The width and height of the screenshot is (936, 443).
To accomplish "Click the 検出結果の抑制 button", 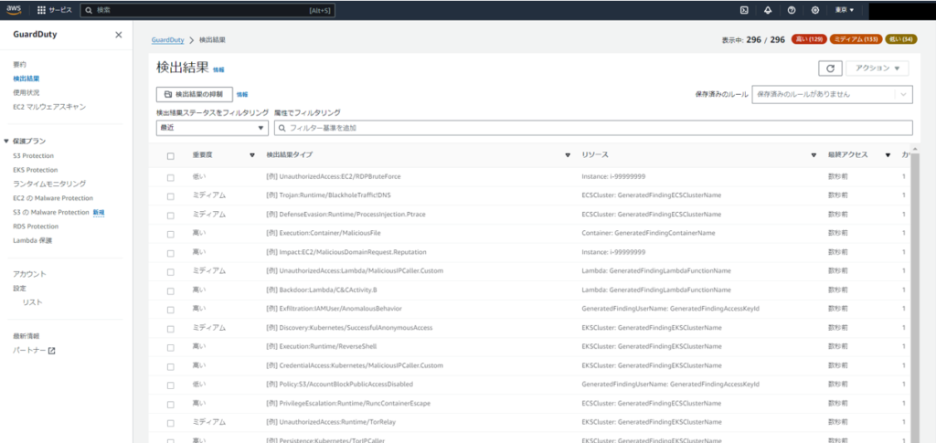I will (x=194, y=94).
